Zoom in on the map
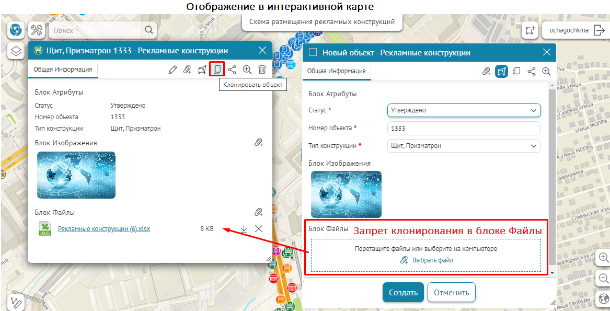The height and width of the screenshot is (311, 610). tap(604, 257)
